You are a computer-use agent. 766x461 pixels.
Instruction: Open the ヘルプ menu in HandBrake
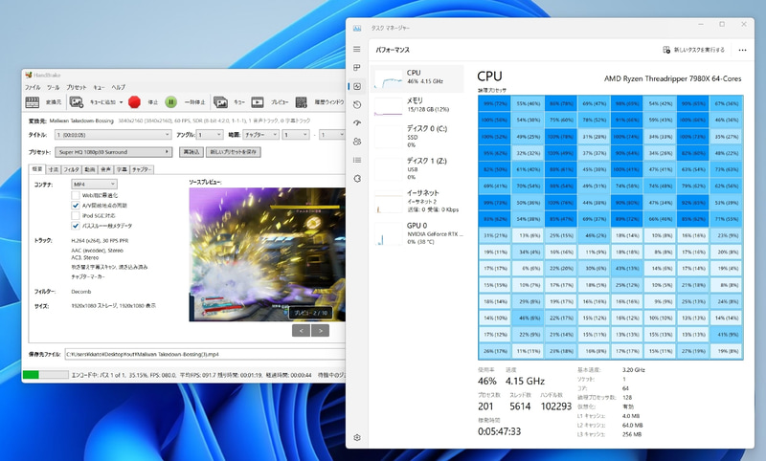coord(118,87)
